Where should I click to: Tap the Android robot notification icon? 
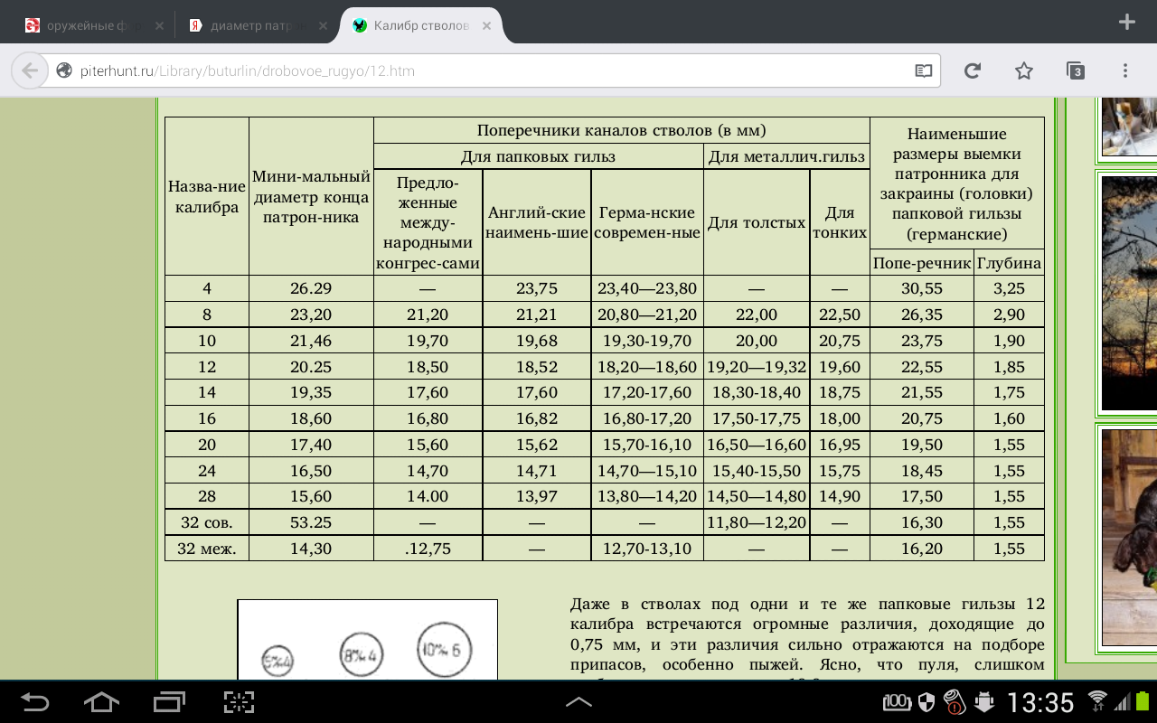pos(983,702)
